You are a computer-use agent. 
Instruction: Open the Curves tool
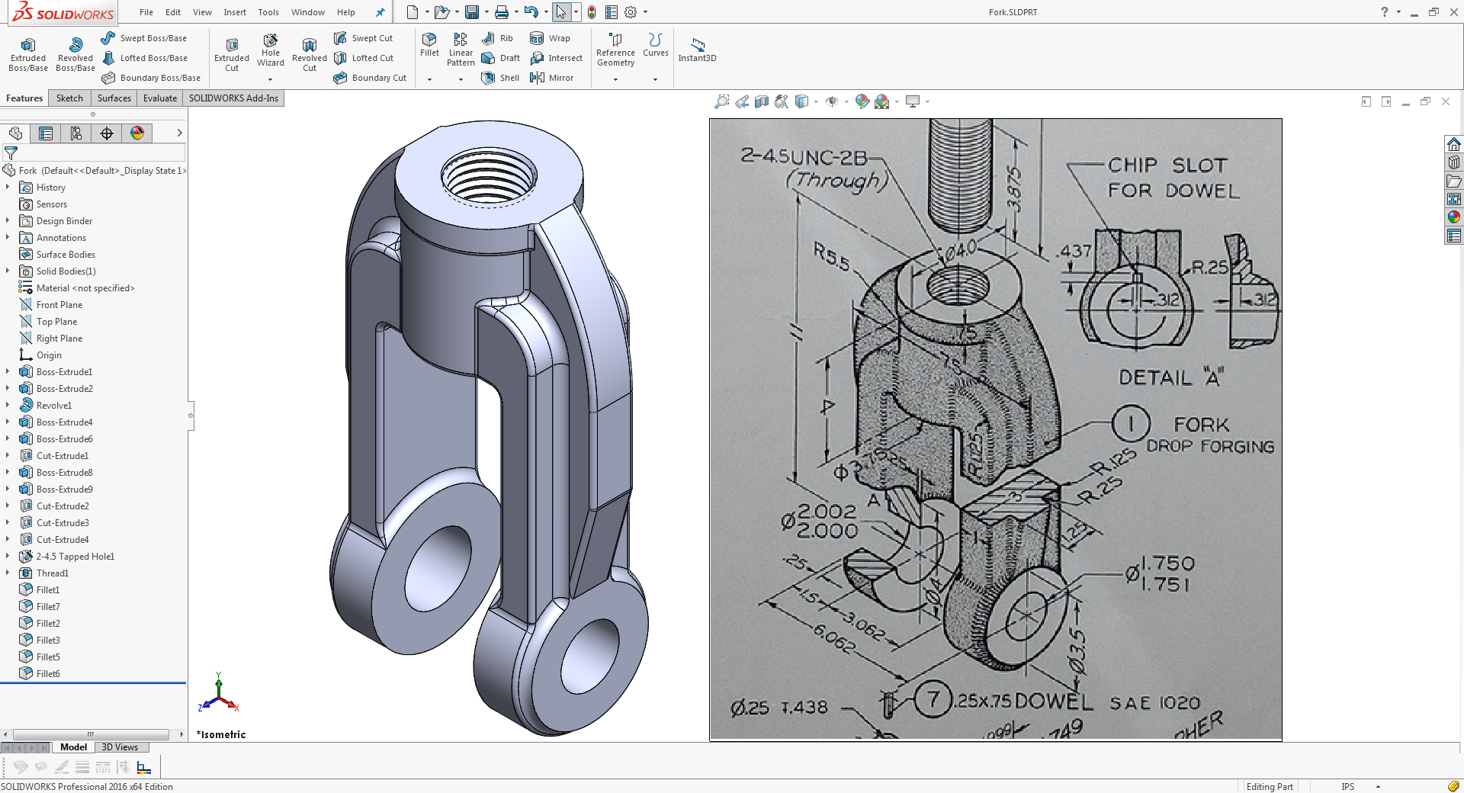click(x=655, y=44)
